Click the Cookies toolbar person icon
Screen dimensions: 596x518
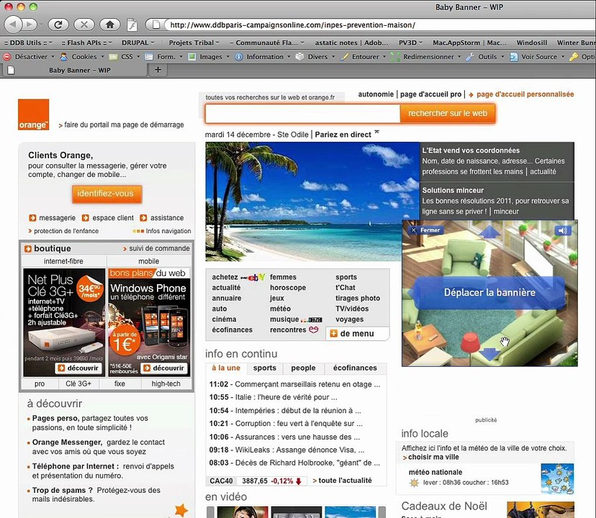click(64, 57)
